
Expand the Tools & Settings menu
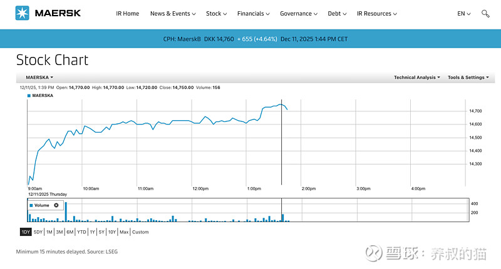click(468, 78)
